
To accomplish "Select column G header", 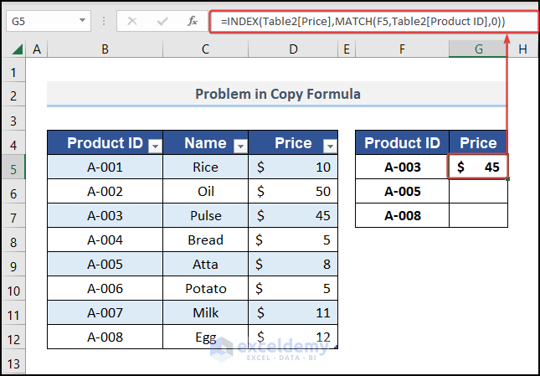I will [478, 50].
